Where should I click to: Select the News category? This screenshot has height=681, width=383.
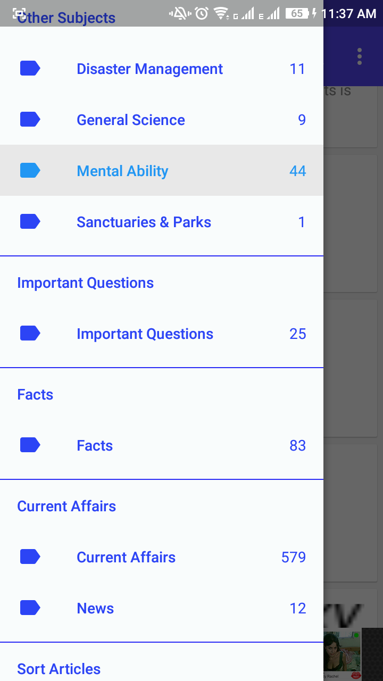coord(162,608)
